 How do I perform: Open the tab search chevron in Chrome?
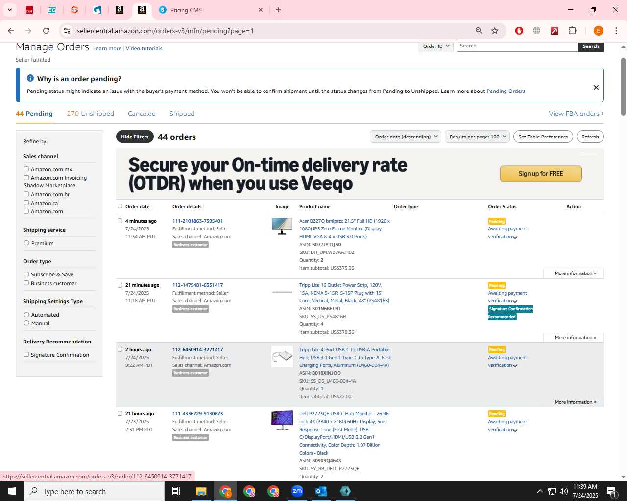[10, 10]
